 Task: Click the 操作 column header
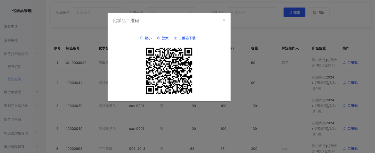pyautogui.click(x=346, y=48)
